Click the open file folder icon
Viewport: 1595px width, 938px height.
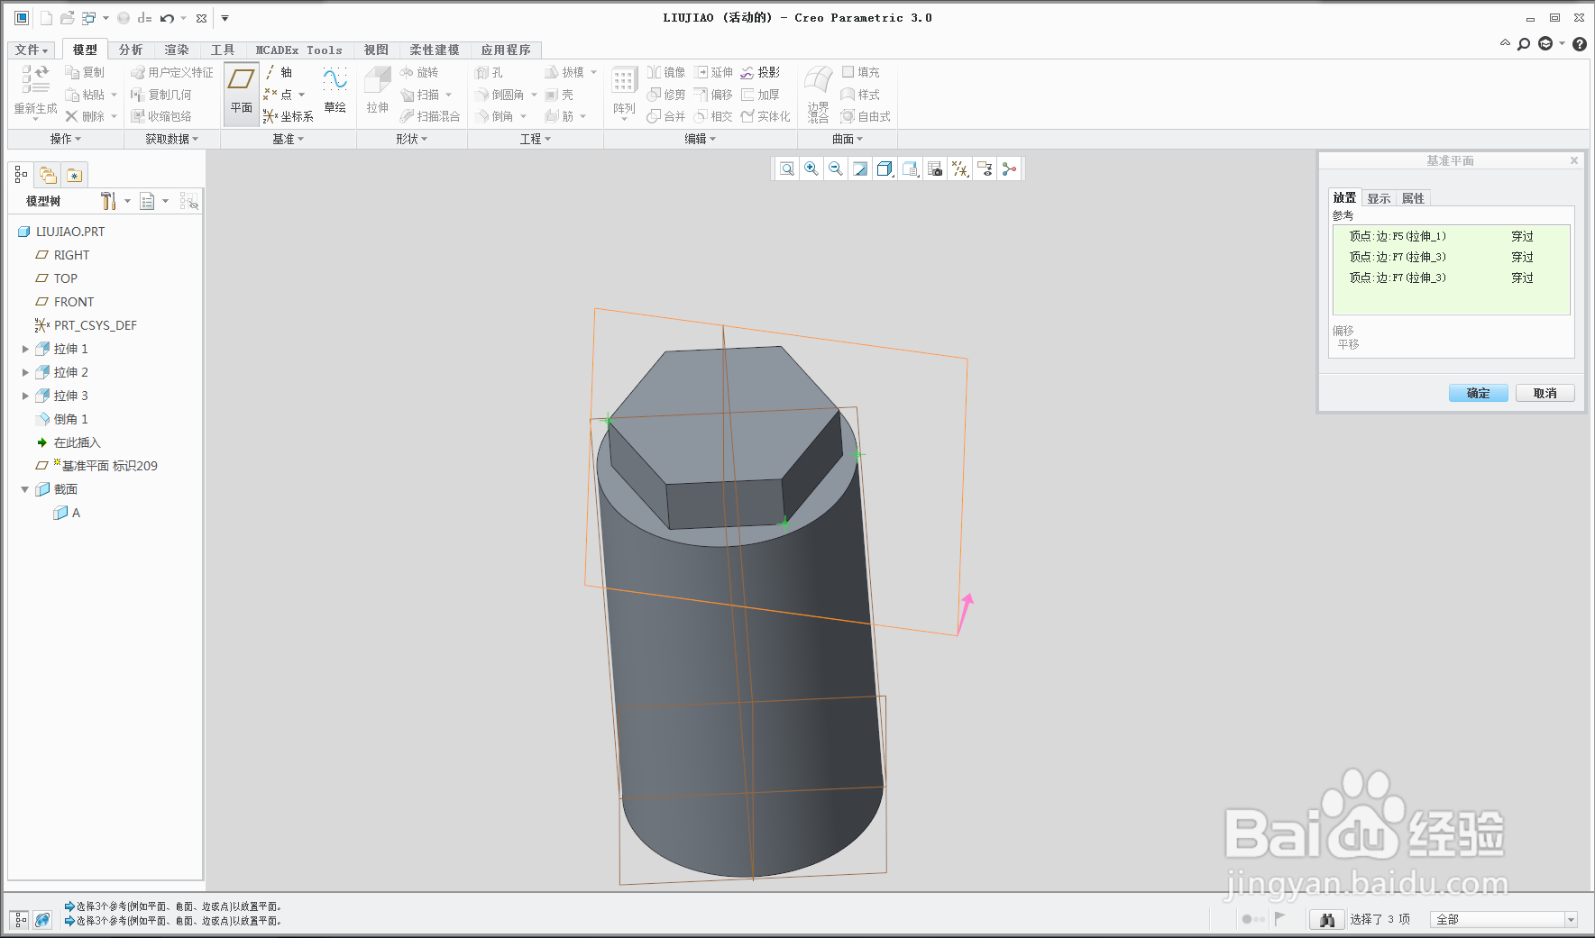coord(67,18)
